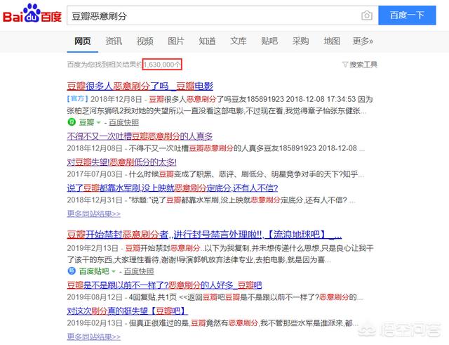Click the bottom 更多同站结果>> link under 贴吧 results
449x345 pixels.
pyautogui.click(x=93, y=337)
